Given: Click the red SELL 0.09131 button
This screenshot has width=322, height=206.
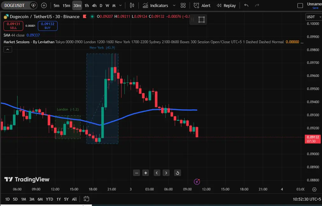Looking at the screenshot, I should point(13,26).
